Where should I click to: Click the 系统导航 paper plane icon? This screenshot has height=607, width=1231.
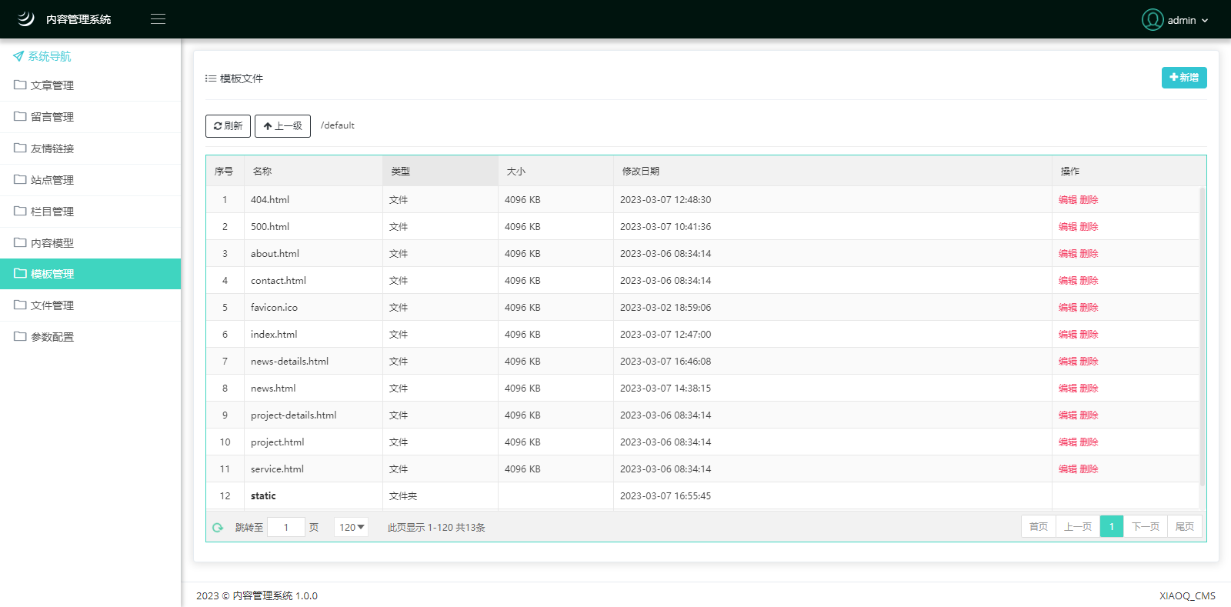18,56
